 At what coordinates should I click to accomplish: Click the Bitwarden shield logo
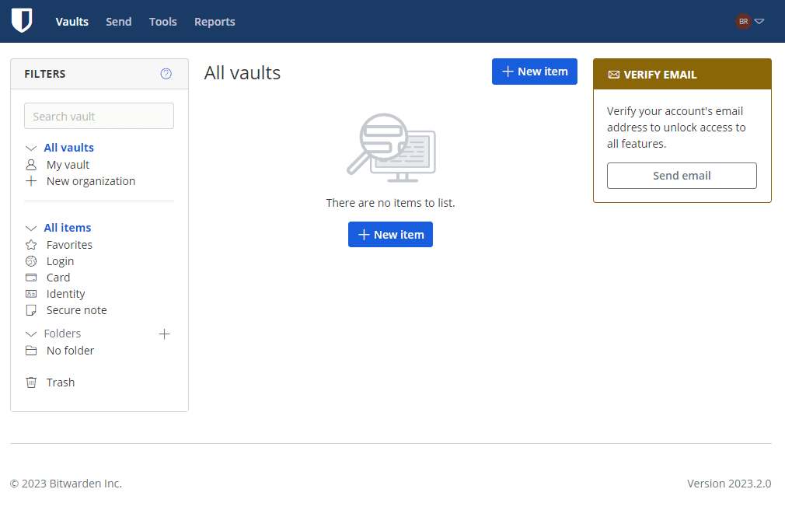point(22,19)
